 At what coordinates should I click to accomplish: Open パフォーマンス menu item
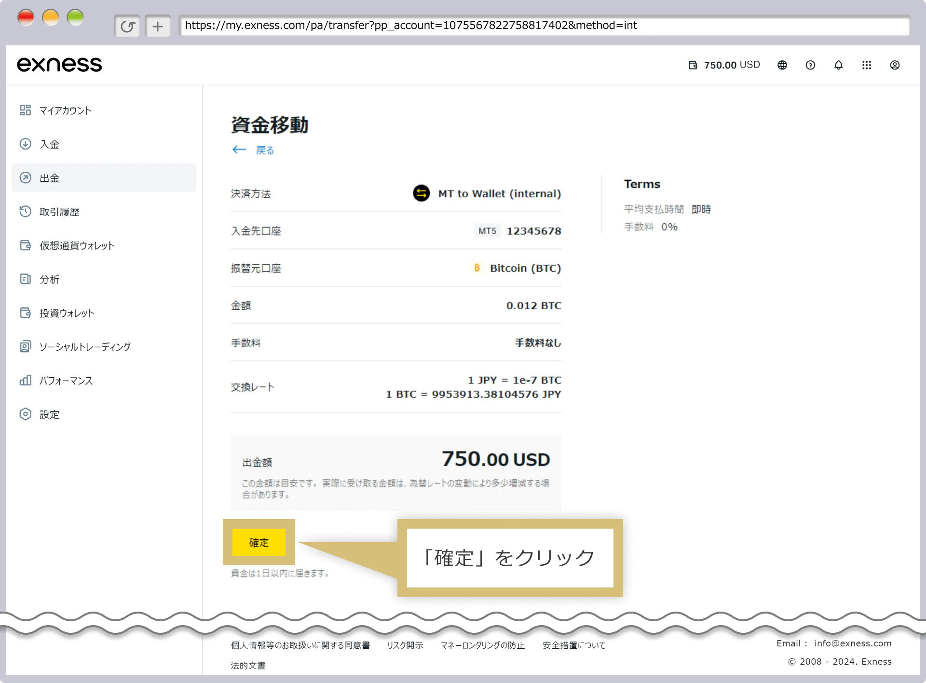104,380
